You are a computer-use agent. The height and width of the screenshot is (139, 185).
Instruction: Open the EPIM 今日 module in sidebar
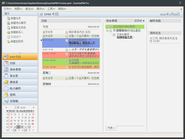[20, 57]
